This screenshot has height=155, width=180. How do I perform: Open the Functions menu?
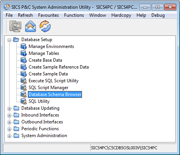tap(74, 15)
